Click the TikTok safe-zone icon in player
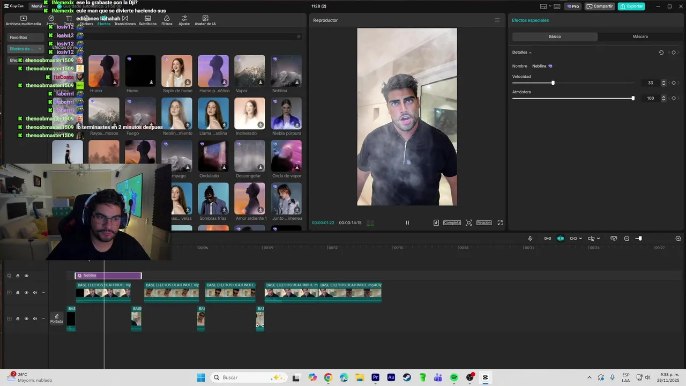686x386 pixels. pos(436,222)
